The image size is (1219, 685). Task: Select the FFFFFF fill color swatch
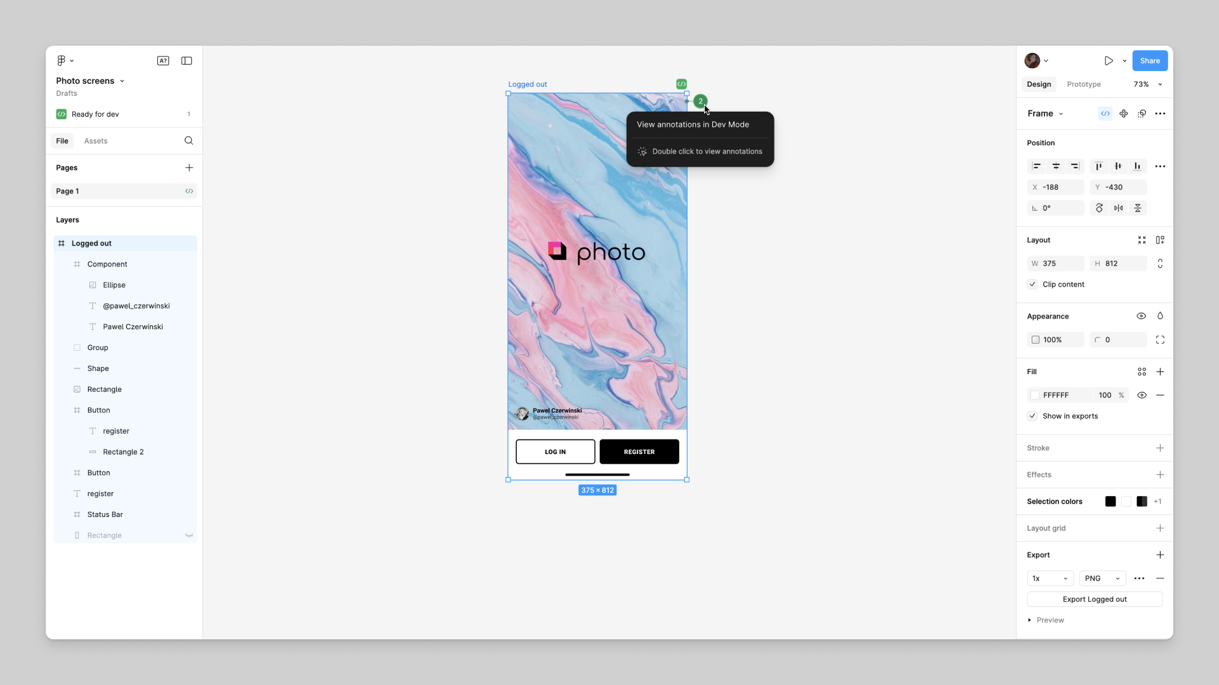click(x=1035, y=395)
